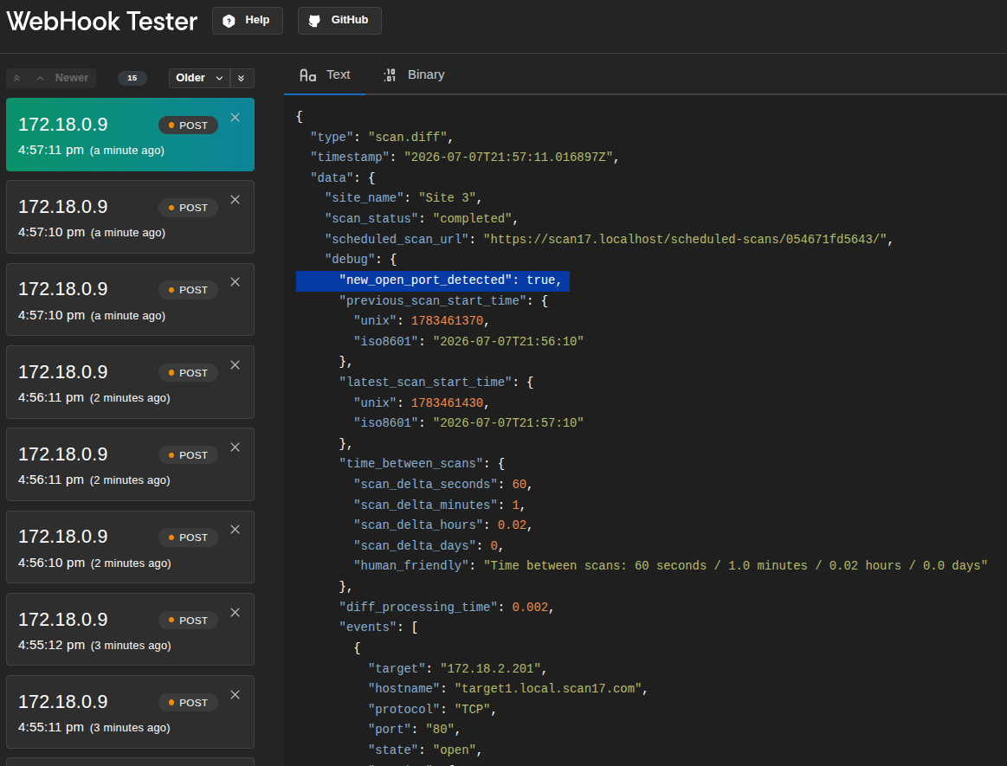The height and width of the screenshot is (766, 1007).
Task: Open the Help button
Action: [248, 21]
